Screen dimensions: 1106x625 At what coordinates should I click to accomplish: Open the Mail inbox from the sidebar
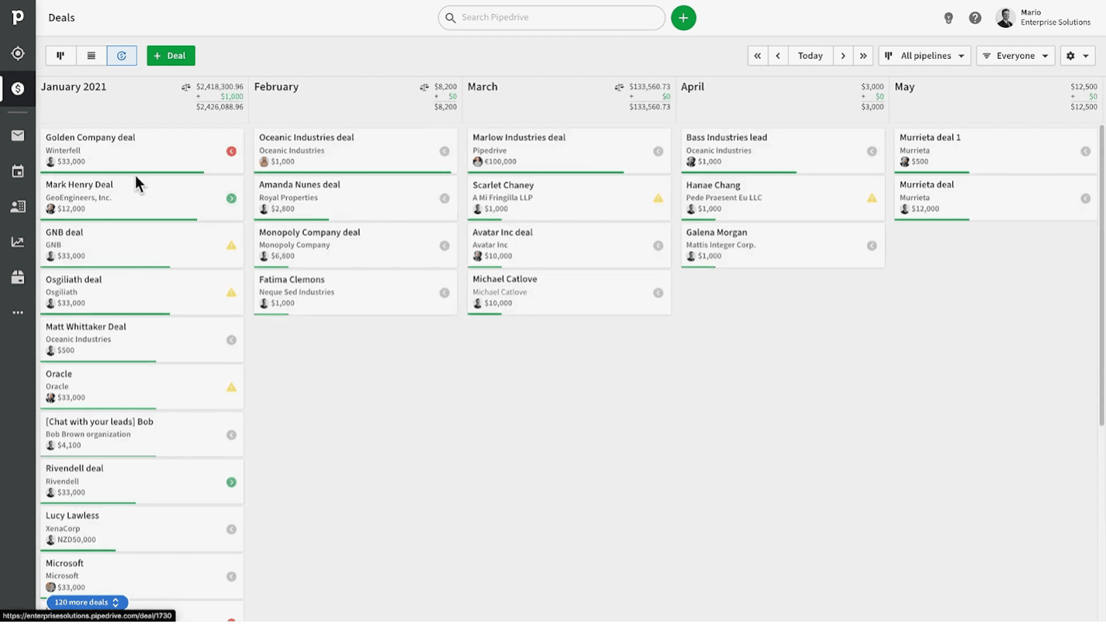(19, 135)
